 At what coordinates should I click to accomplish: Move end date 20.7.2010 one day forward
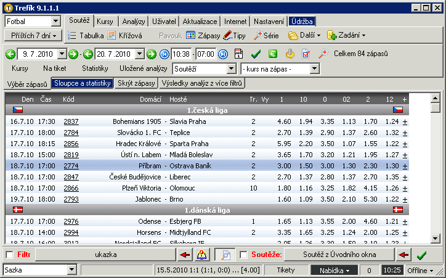[x=152, y=54]
